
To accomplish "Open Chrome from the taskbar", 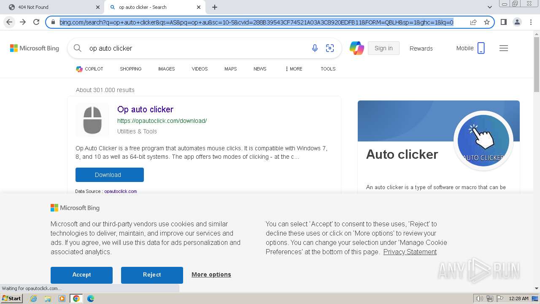I will click(76, 299).
